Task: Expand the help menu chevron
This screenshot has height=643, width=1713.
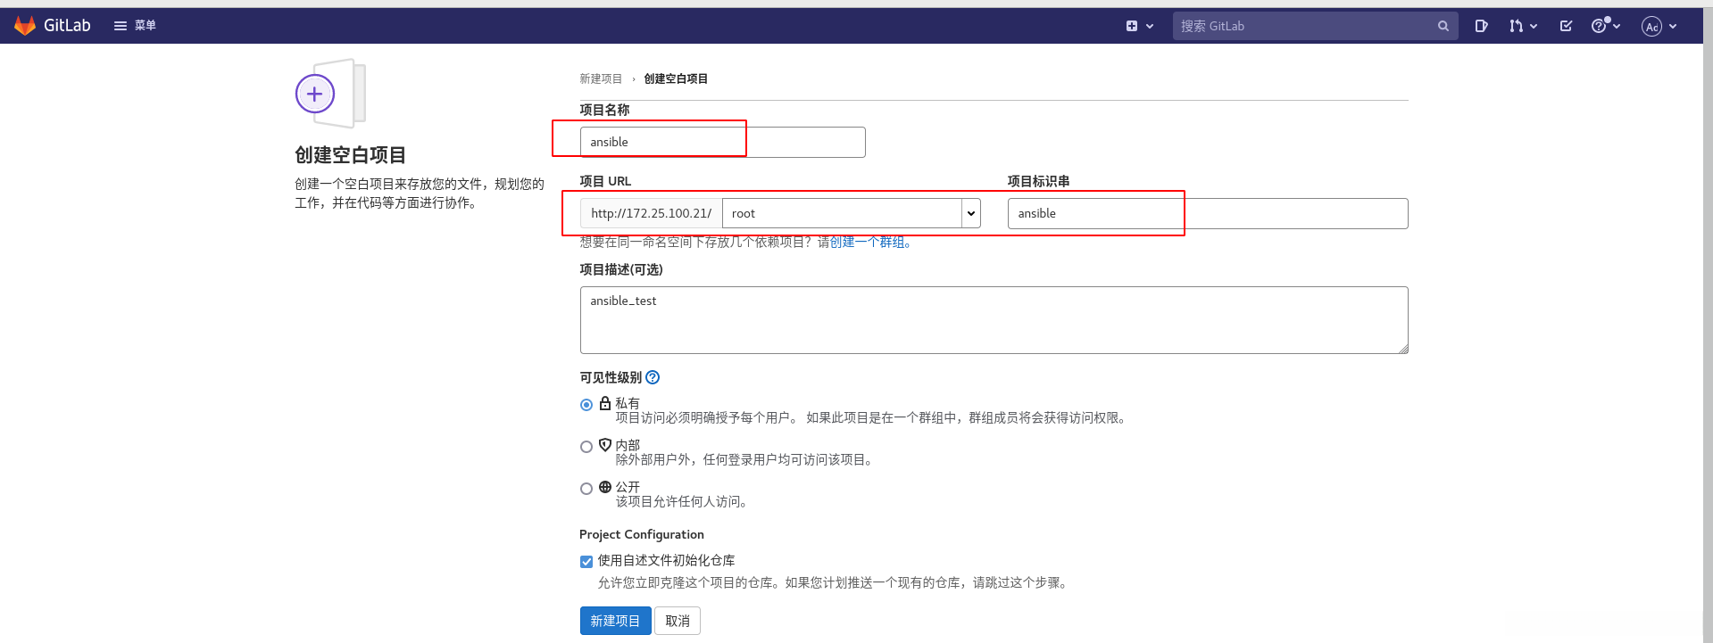Action: 1617,26
